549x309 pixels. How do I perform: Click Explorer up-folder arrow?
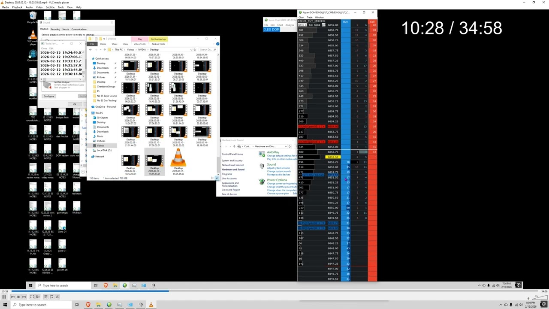[x=104, y=50]
